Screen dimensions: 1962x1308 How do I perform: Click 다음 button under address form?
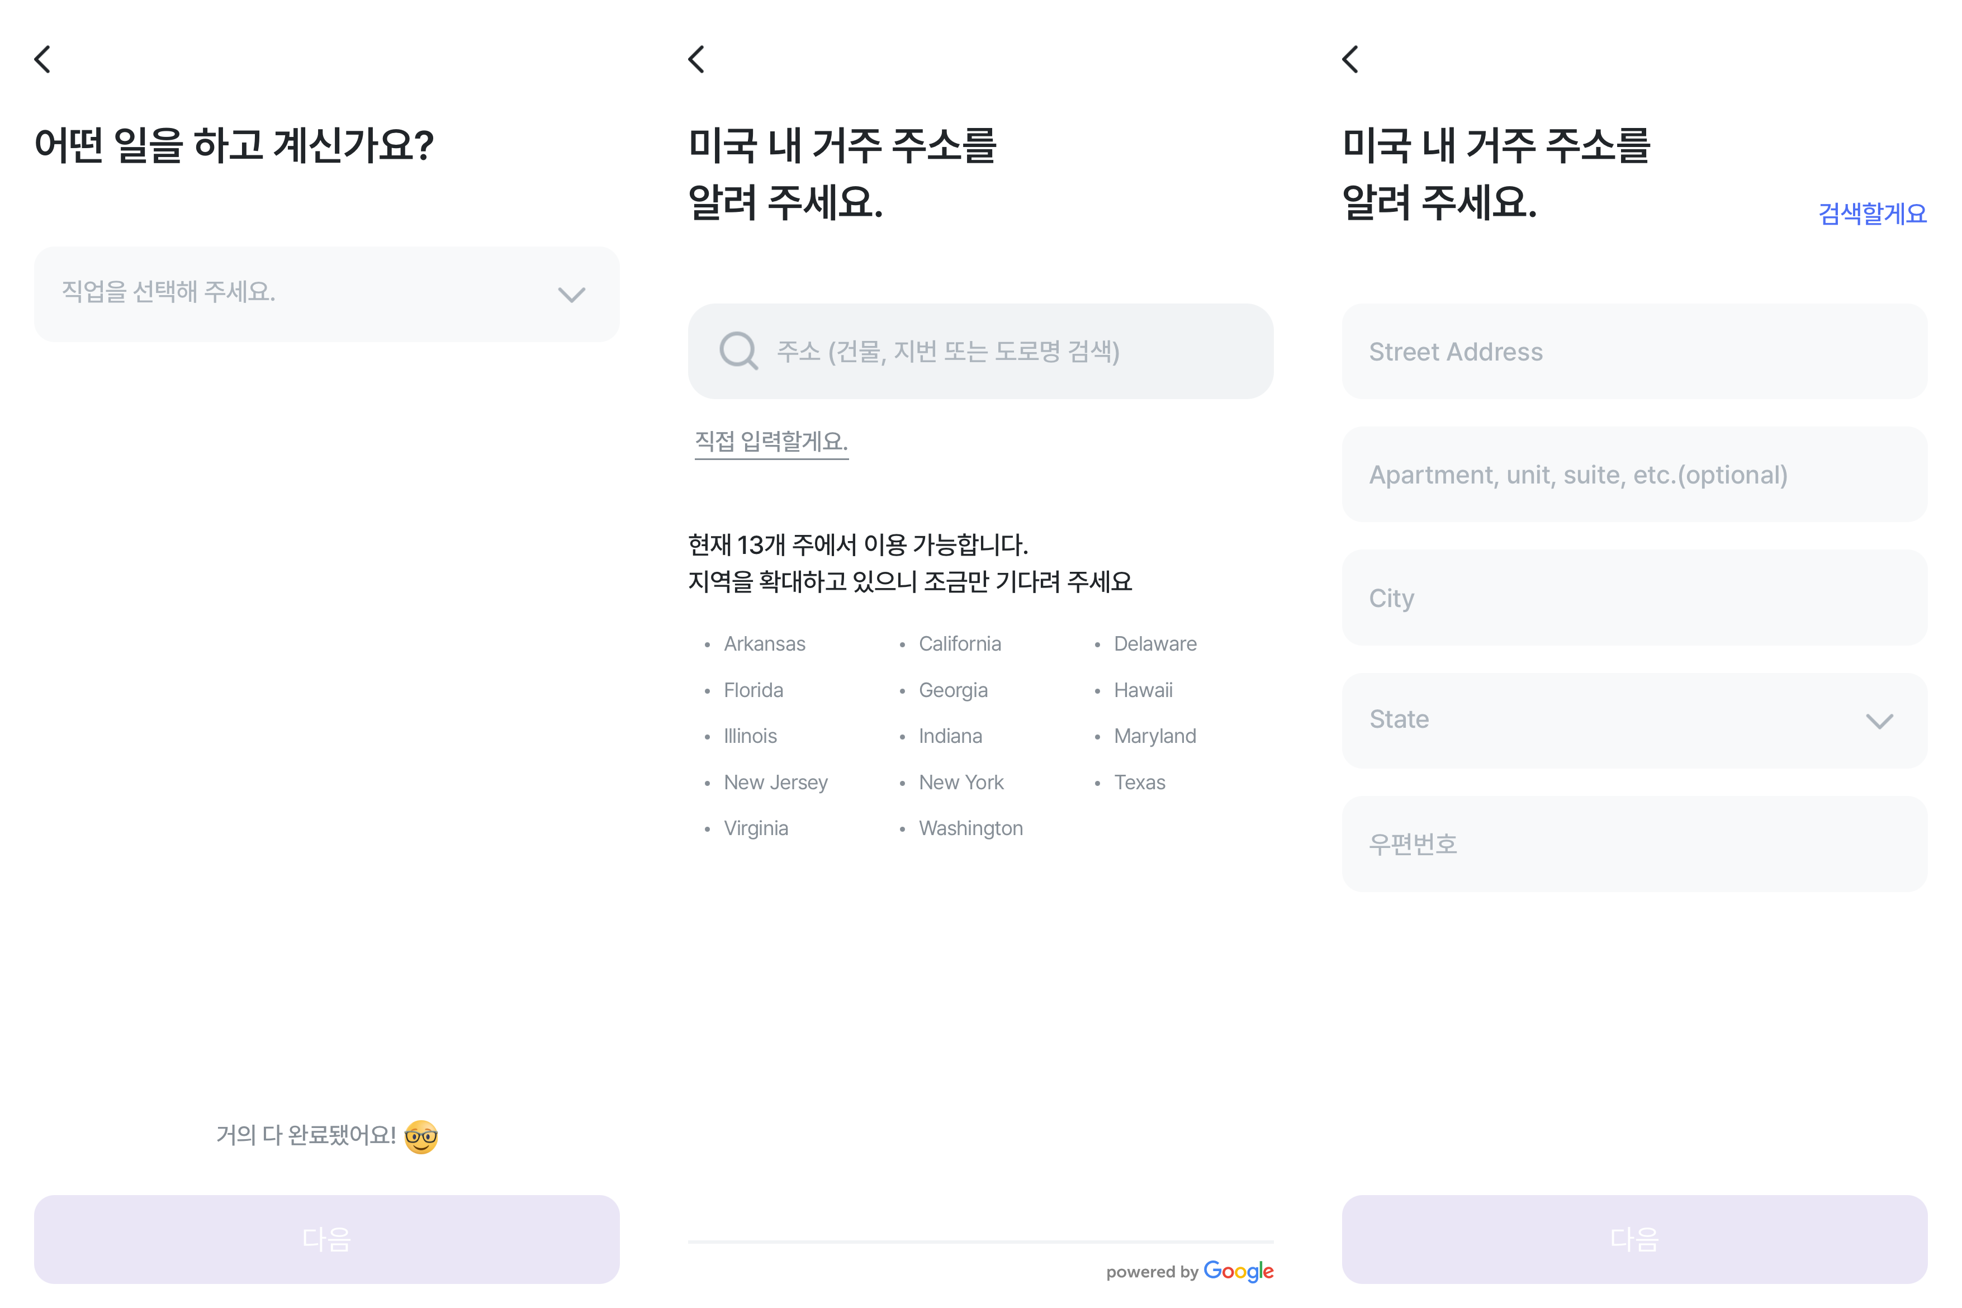pyautogui.click(x=1635, y=1239)
